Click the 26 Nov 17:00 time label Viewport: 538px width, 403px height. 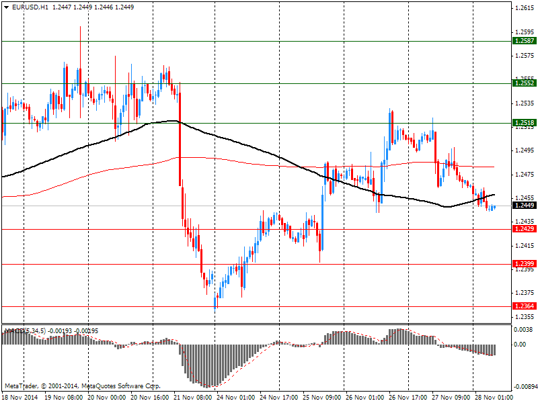(408, 398)
